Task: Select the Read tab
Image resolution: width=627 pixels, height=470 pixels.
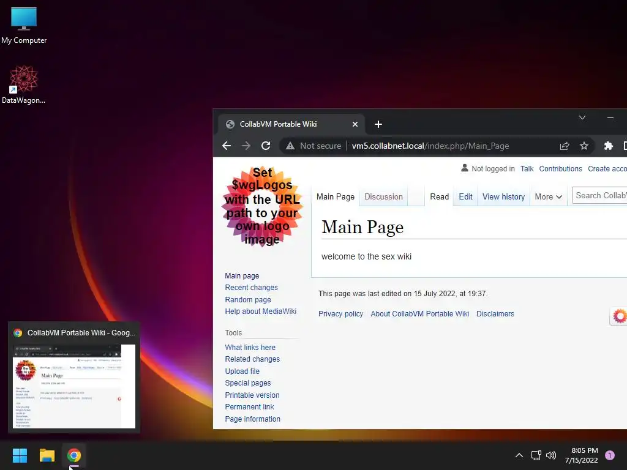Action: (439, 196)
